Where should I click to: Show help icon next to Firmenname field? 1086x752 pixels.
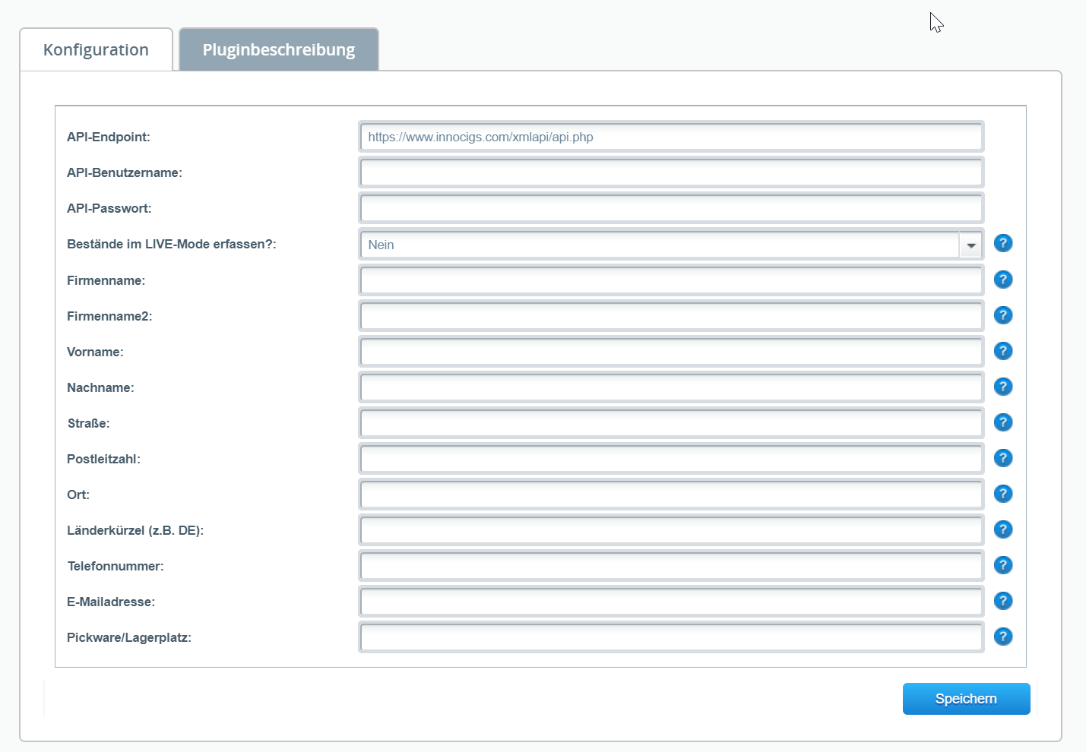coord(1003,280)
